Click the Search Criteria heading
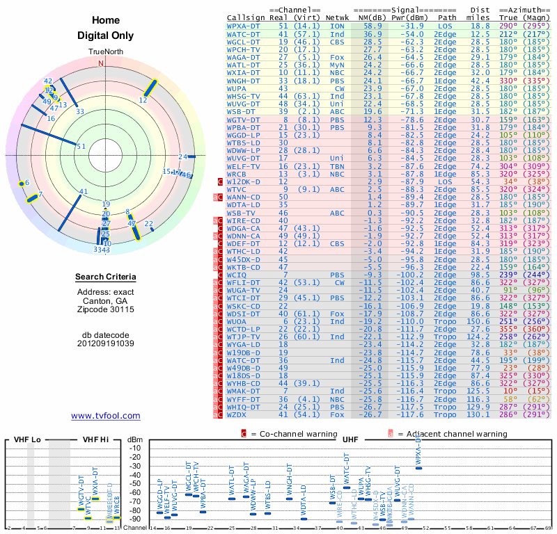This screenshot has height=534, width=557. click(106, 277)
